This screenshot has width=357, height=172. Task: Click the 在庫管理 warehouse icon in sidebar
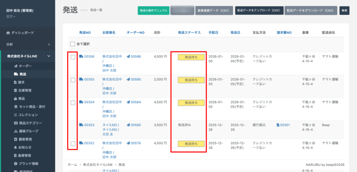[15, 90]
